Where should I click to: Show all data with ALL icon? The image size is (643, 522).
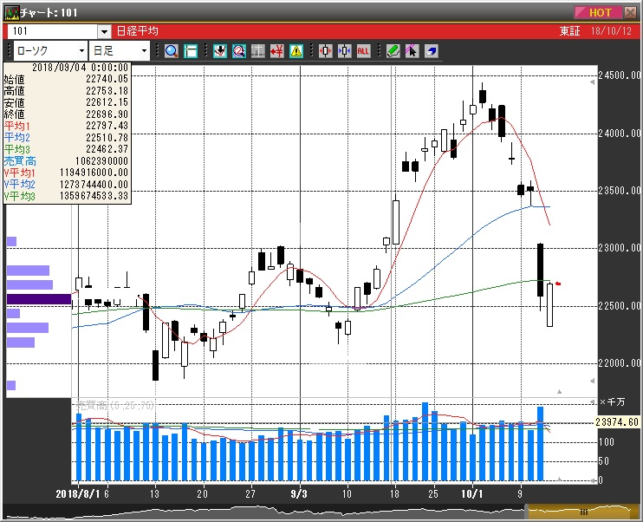(363, 51)
